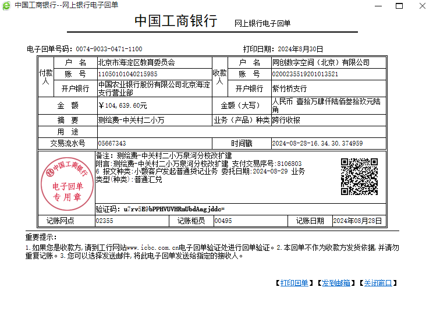Click the summary 测绘费-中关村二小万
This screenshot has height=326, width=433.
pyautogui.click(x=131, y=120)
